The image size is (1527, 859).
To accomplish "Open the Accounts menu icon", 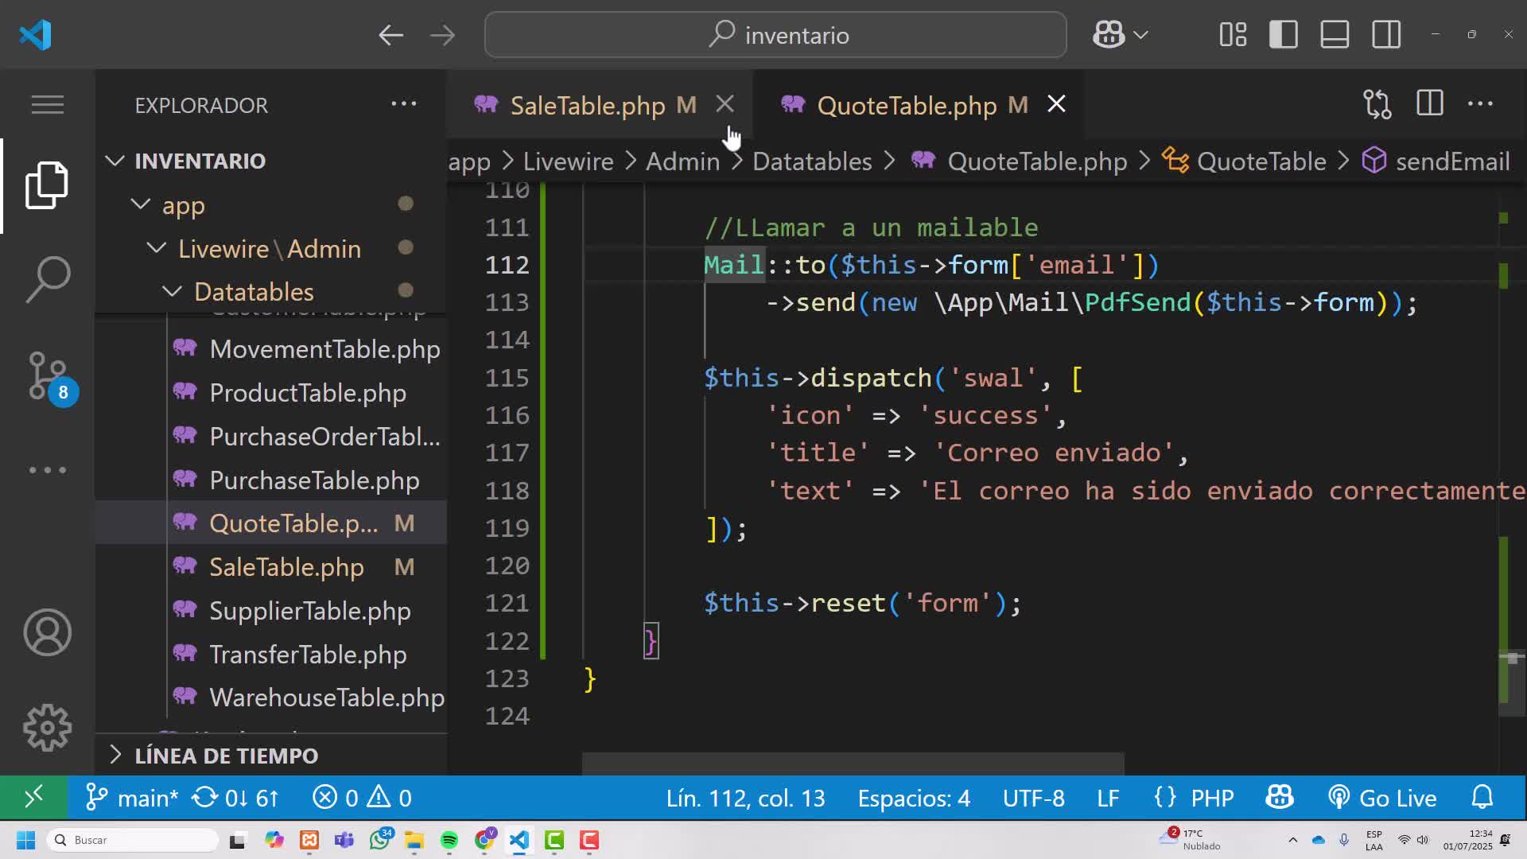I will 47,632.
